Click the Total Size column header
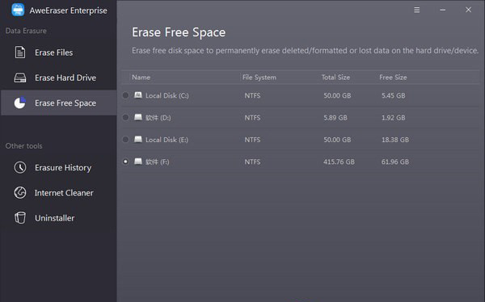Image resolution: width=485 pixels, height=302 pixels. click(335, 78)
